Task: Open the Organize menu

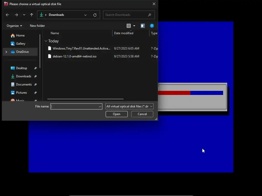Action: pos(14,26)
